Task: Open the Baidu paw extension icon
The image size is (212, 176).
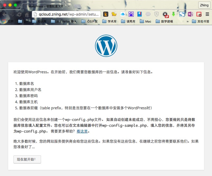Action: [131, 14]
